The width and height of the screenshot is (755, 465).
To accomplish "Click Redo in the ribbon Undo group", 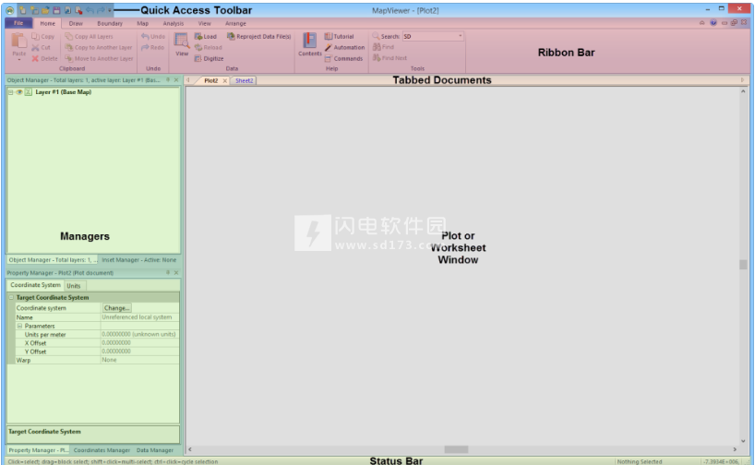I will [x=152, y=48].
